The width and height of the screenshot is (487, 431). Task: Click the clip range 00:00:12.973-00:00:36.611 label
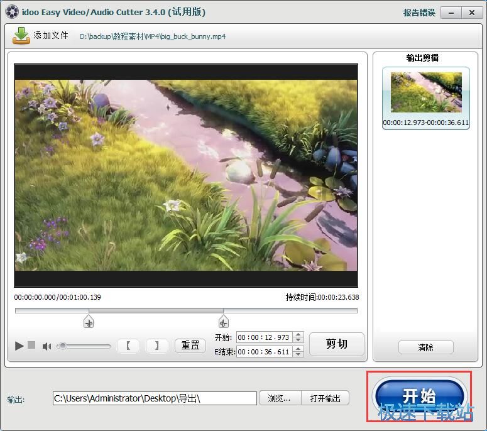click(426, 123)
